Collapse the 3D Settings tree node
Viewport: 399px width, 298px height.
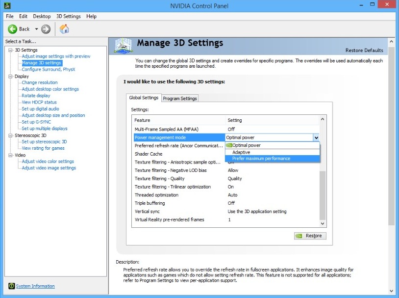click(10, 50)
